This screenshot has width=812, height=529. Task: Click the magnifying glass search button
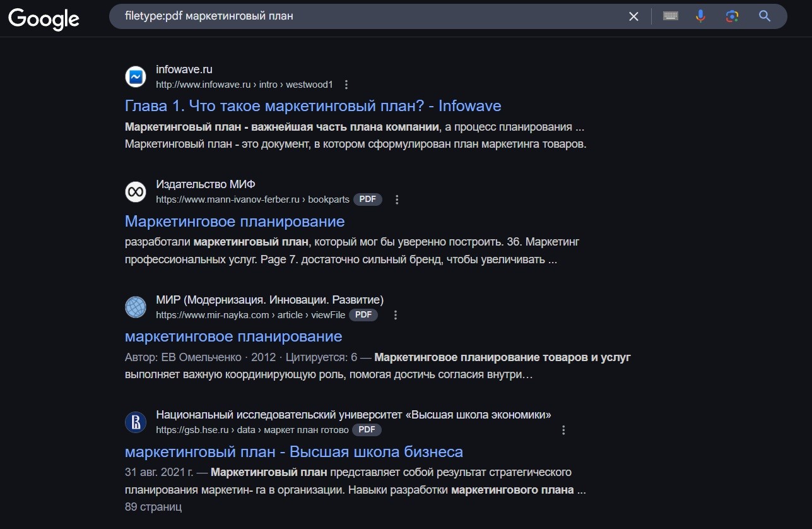[x=765, y=16]
